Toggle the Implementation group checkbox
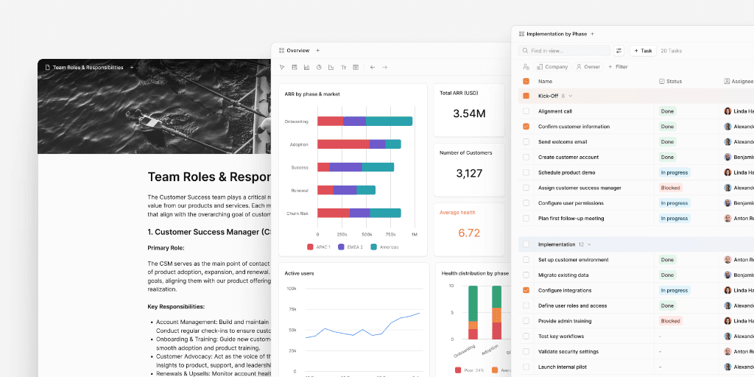This screenshot has width=754, height=377. [526, 244]
